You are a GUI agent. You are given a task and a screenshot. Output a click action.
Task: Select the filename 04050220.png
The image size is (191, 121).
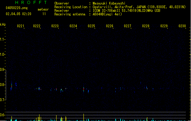17,8
